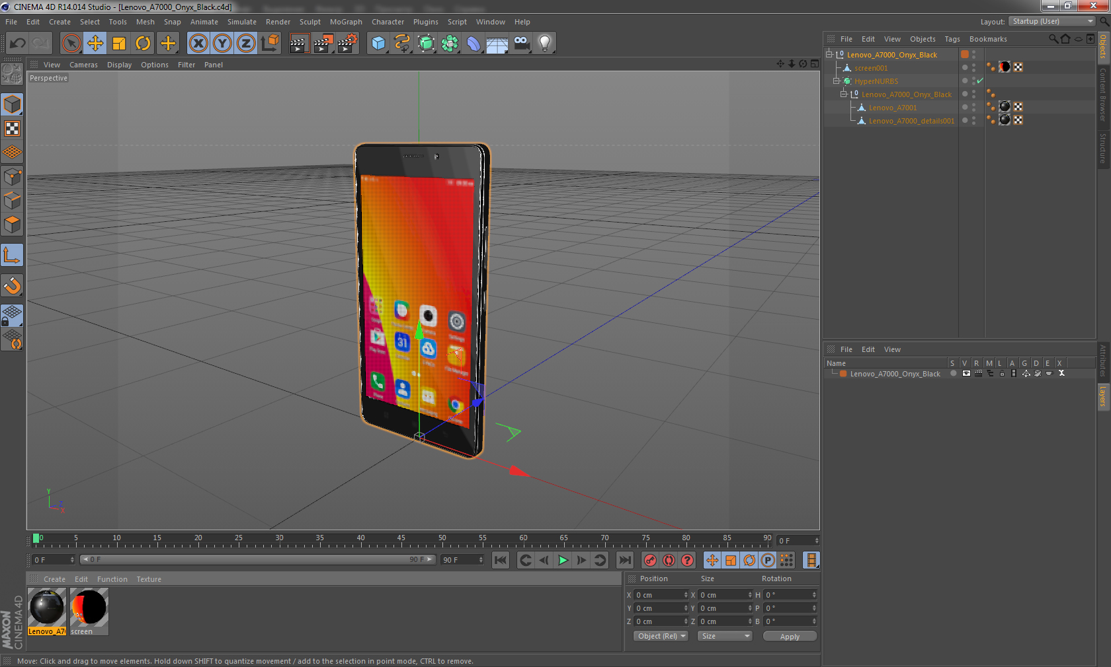
Task: Open viewport Cameras menu
Action: click(83, 65)
